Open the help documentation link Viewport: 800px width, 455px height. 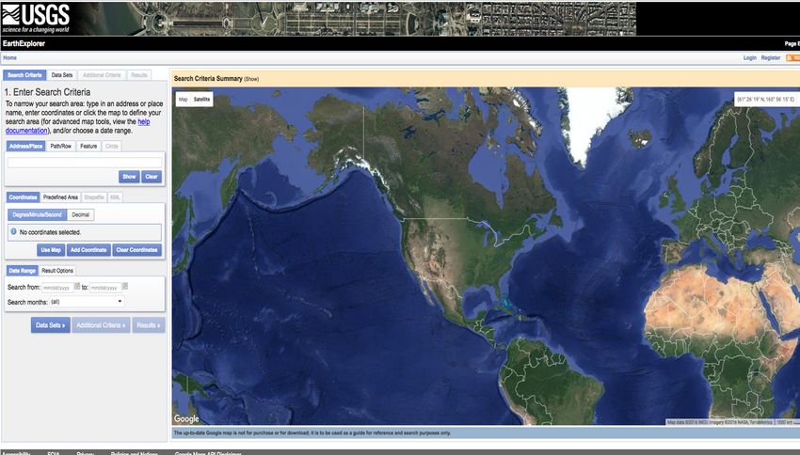click(x=143, y=121)
